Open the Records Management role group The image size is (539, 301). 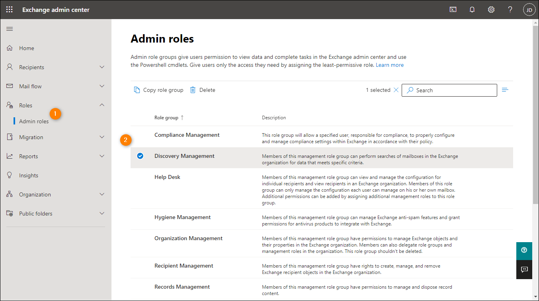pos(182,287)
